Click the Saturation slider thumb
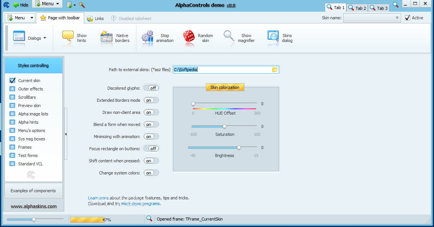The image size is (434, 227). coord(224,126)
